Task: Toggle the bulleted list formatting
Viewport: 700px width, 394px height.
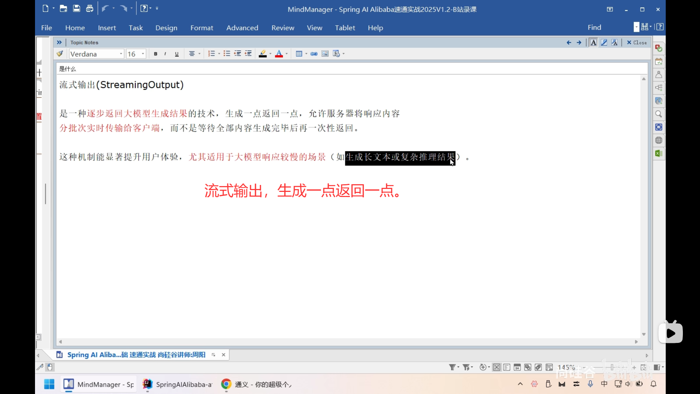Action: pos(227,54)
